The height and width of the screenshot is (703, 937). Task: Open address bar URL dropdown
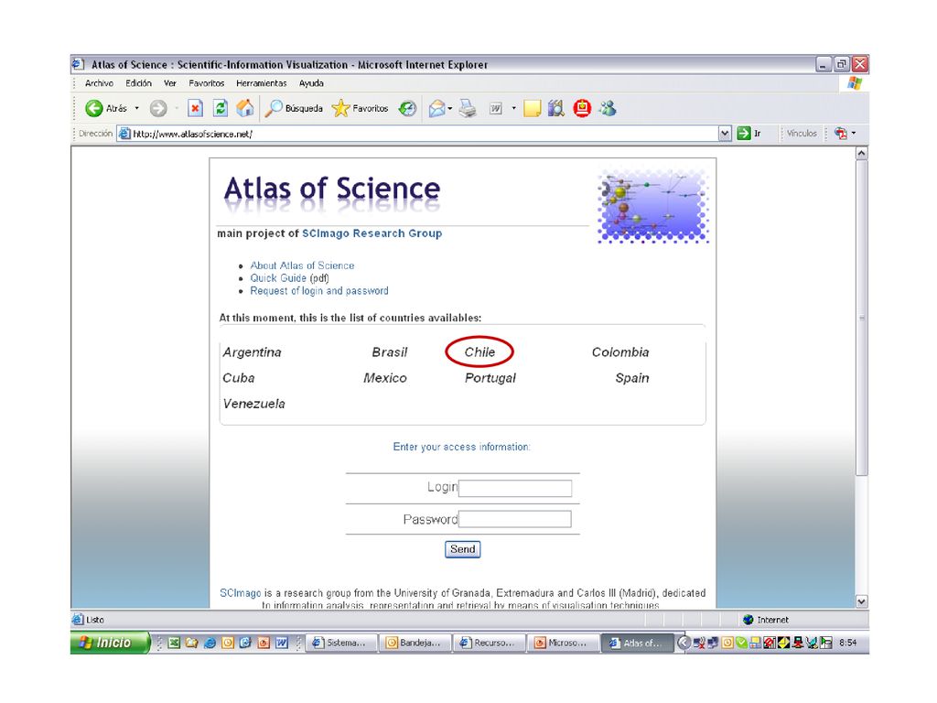(x=725, y=134)
